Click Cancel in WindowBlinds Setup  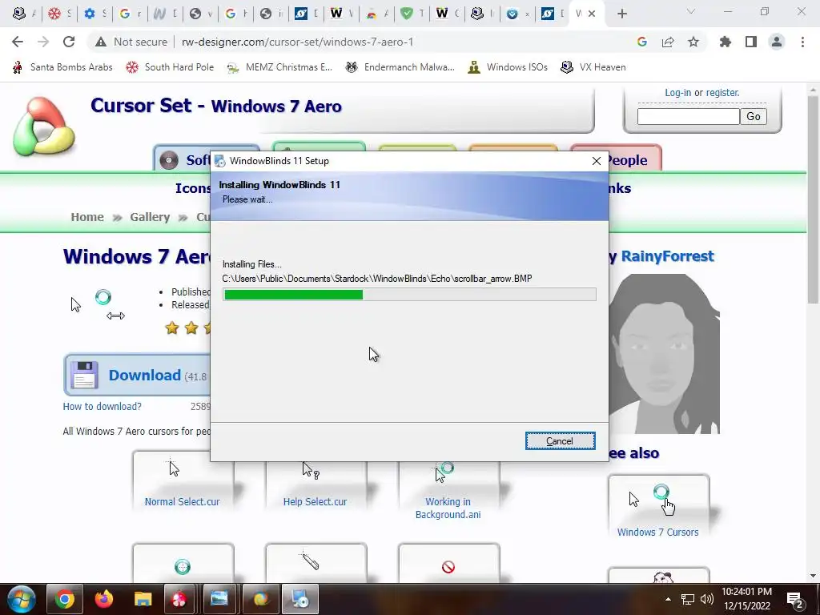(560, 441)
